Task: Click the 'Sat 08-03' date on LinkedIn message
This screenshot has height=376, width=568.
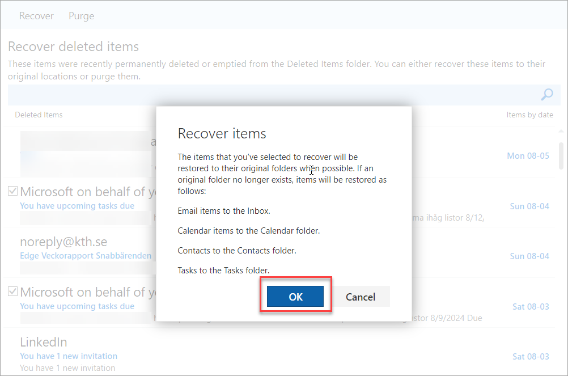Action: pyautogui.click(x=531, y=356)
